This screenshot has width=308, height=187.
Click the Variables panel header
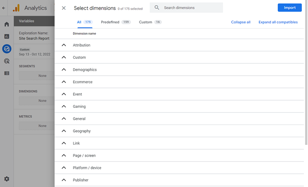click(34, 21)
